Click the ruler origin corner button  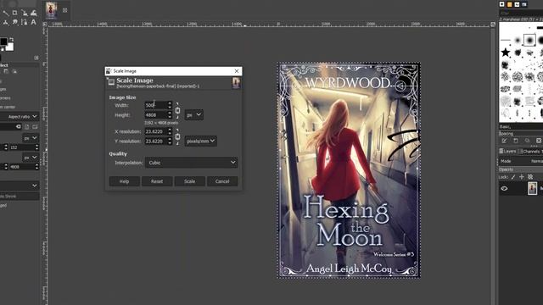[45, 24]
